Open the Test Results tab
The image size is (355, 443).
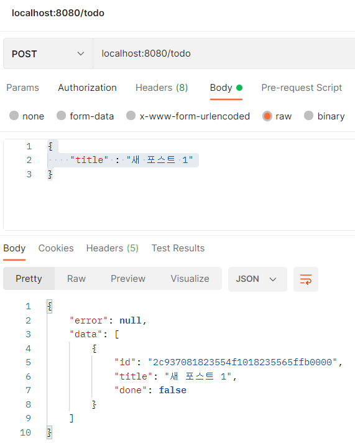[178, 248]
